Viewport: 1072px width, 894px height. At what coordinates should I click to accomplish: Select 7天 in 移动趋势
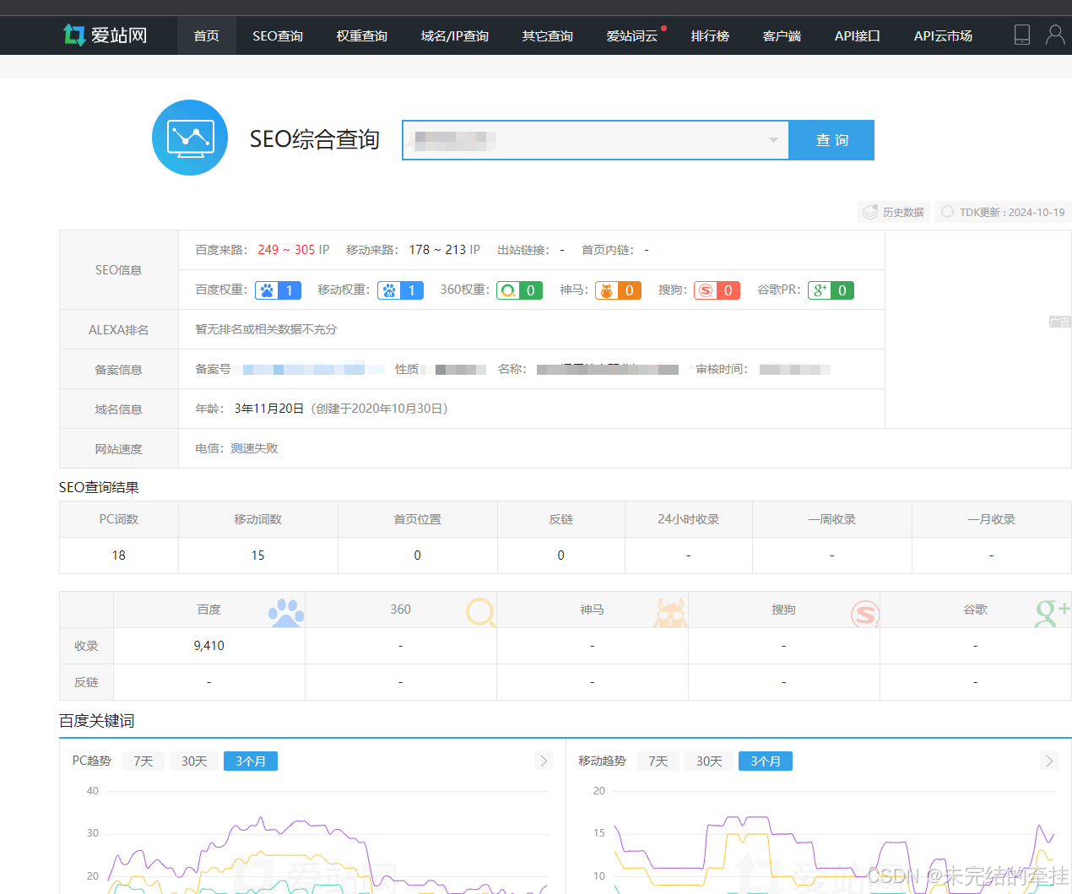click(x=658, y=761)
